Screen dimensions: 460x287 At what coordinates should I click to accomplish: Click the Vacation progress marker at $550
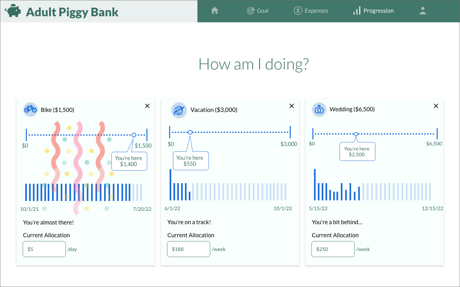pyautogui.click(x=190, y=132)
